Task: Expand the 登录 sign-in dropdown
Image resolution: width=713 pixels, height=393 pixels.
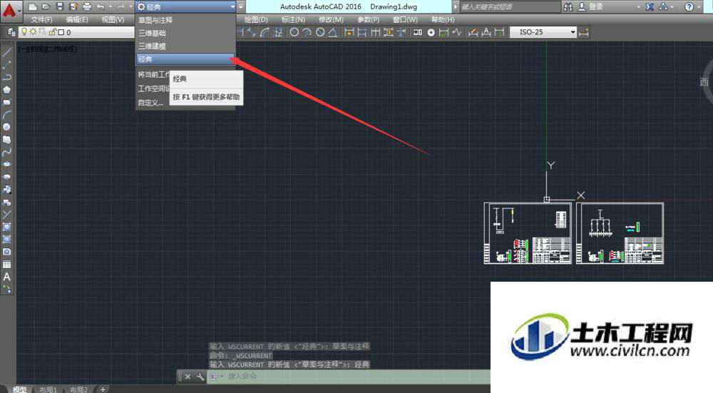Action: pos(638,7)
